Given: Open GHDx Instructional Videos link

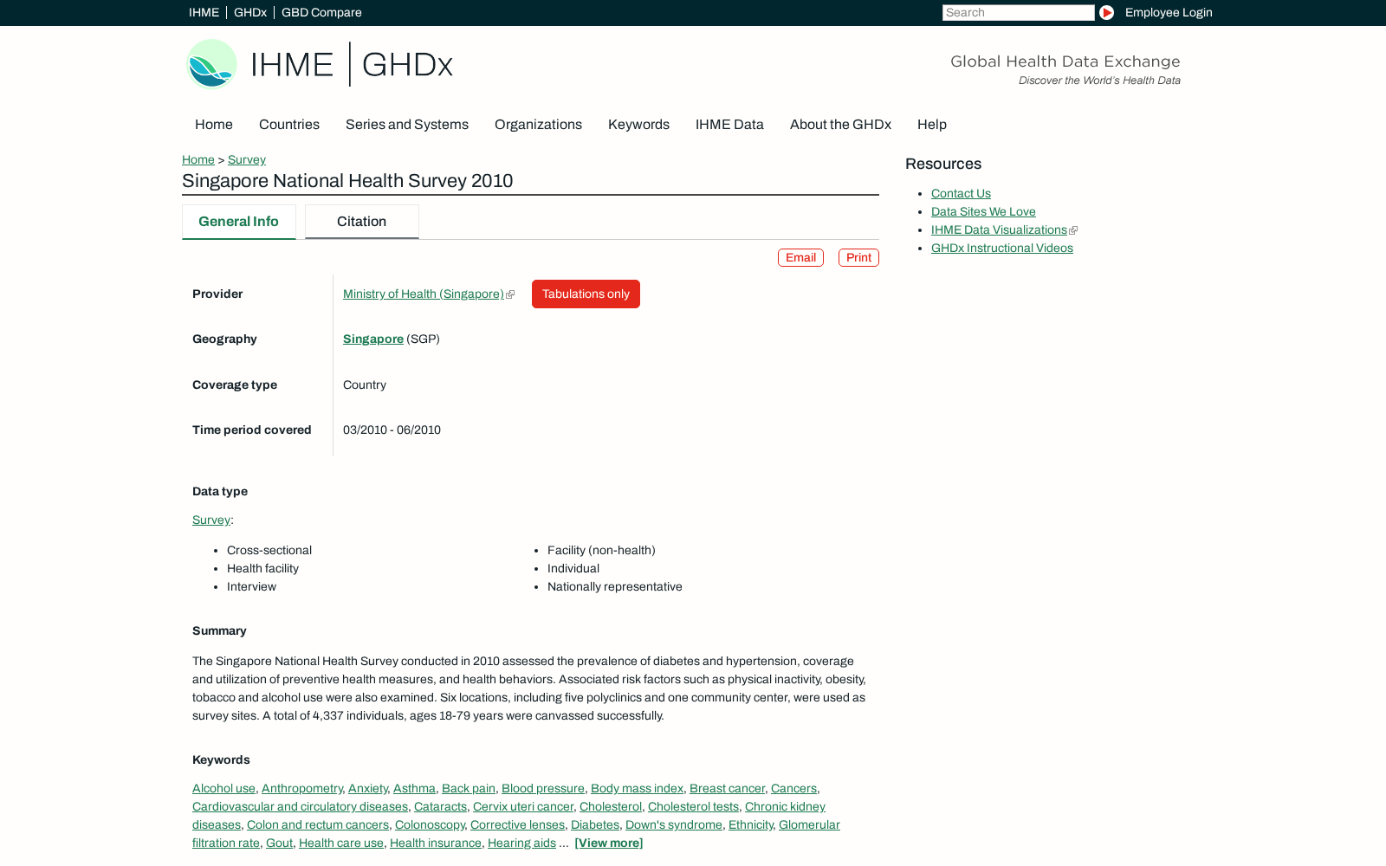Looking at the screenshot, I should coord(1002,248).
